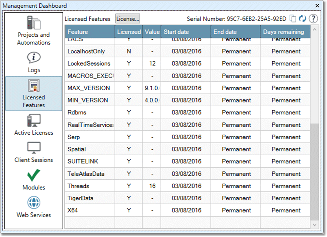Open Web Services globe icon
The image size is (327, 237).
click(x=34, y=202)
